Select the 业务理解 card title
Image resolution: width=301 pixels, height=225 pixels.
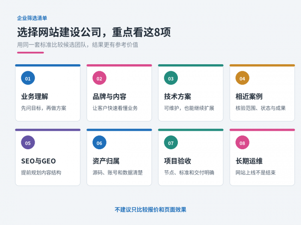coord(35,97)
